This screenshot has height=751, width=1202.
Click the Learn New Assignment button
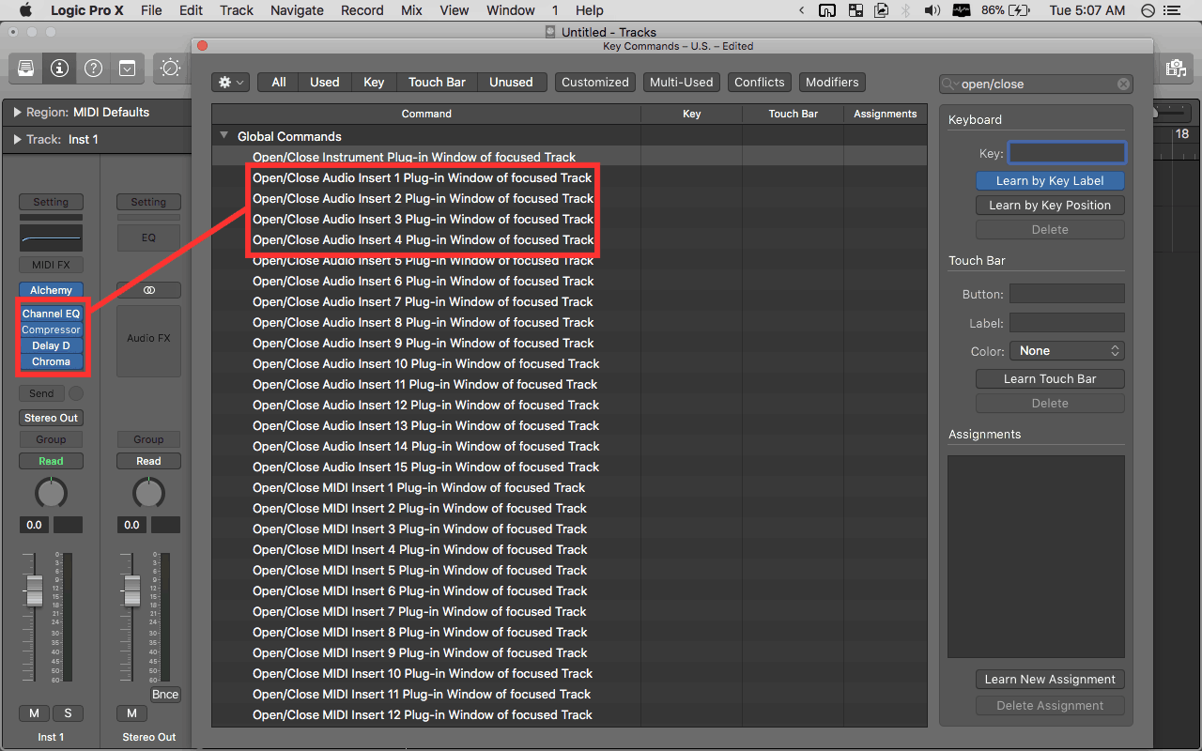(1050, 680)
